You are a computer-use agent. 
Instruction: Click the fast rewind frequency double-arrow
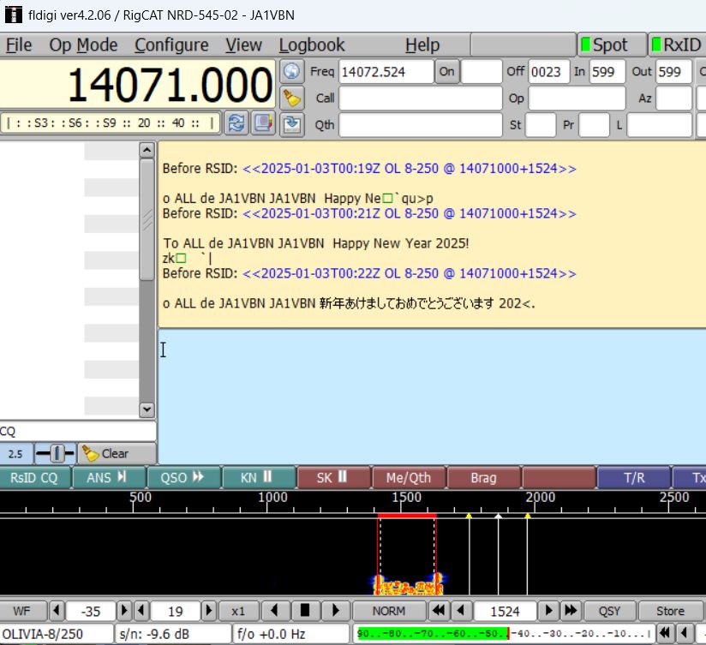click(x=438, y=611)
